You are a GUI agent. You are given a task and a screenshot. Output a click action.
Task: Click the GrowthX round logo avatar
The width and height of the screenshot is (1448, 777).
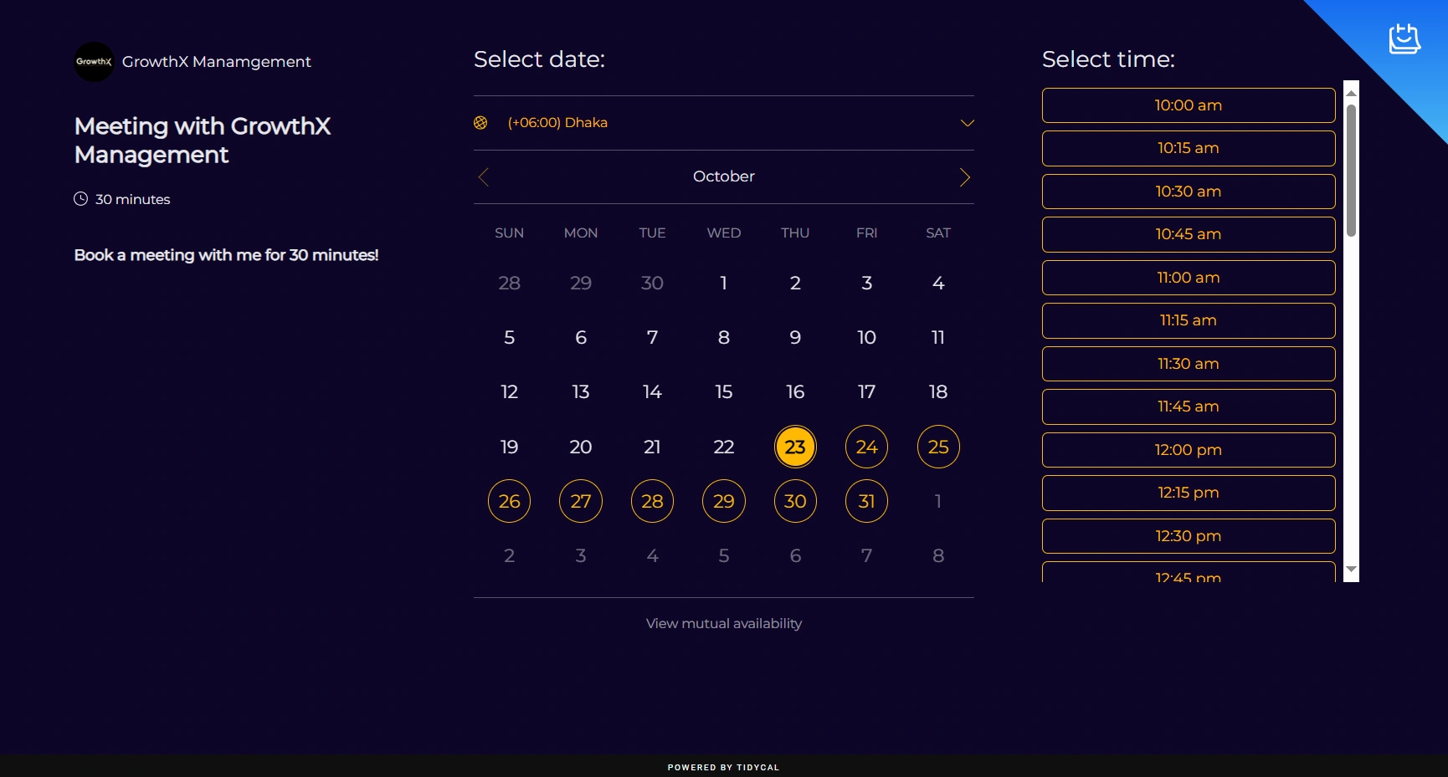point(94,62)
